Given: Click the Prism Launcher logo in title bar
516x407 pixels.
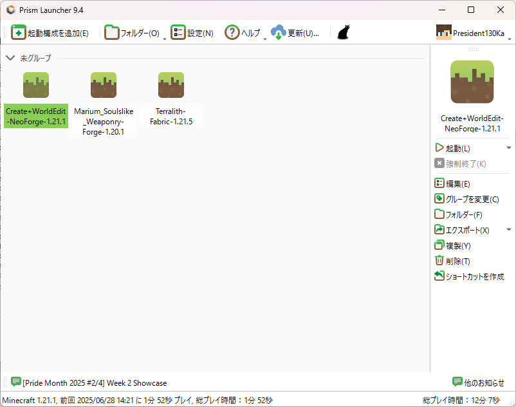Looking at the screenshot, I should (x=11, y=10).
